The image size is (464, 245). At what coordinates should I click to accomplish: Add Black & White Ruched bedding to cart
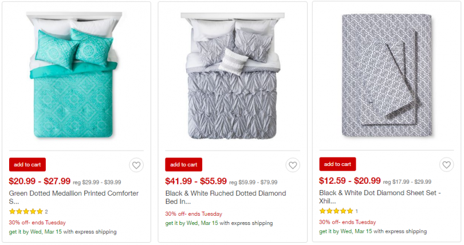pyautogui.click(x=183, y=165)
